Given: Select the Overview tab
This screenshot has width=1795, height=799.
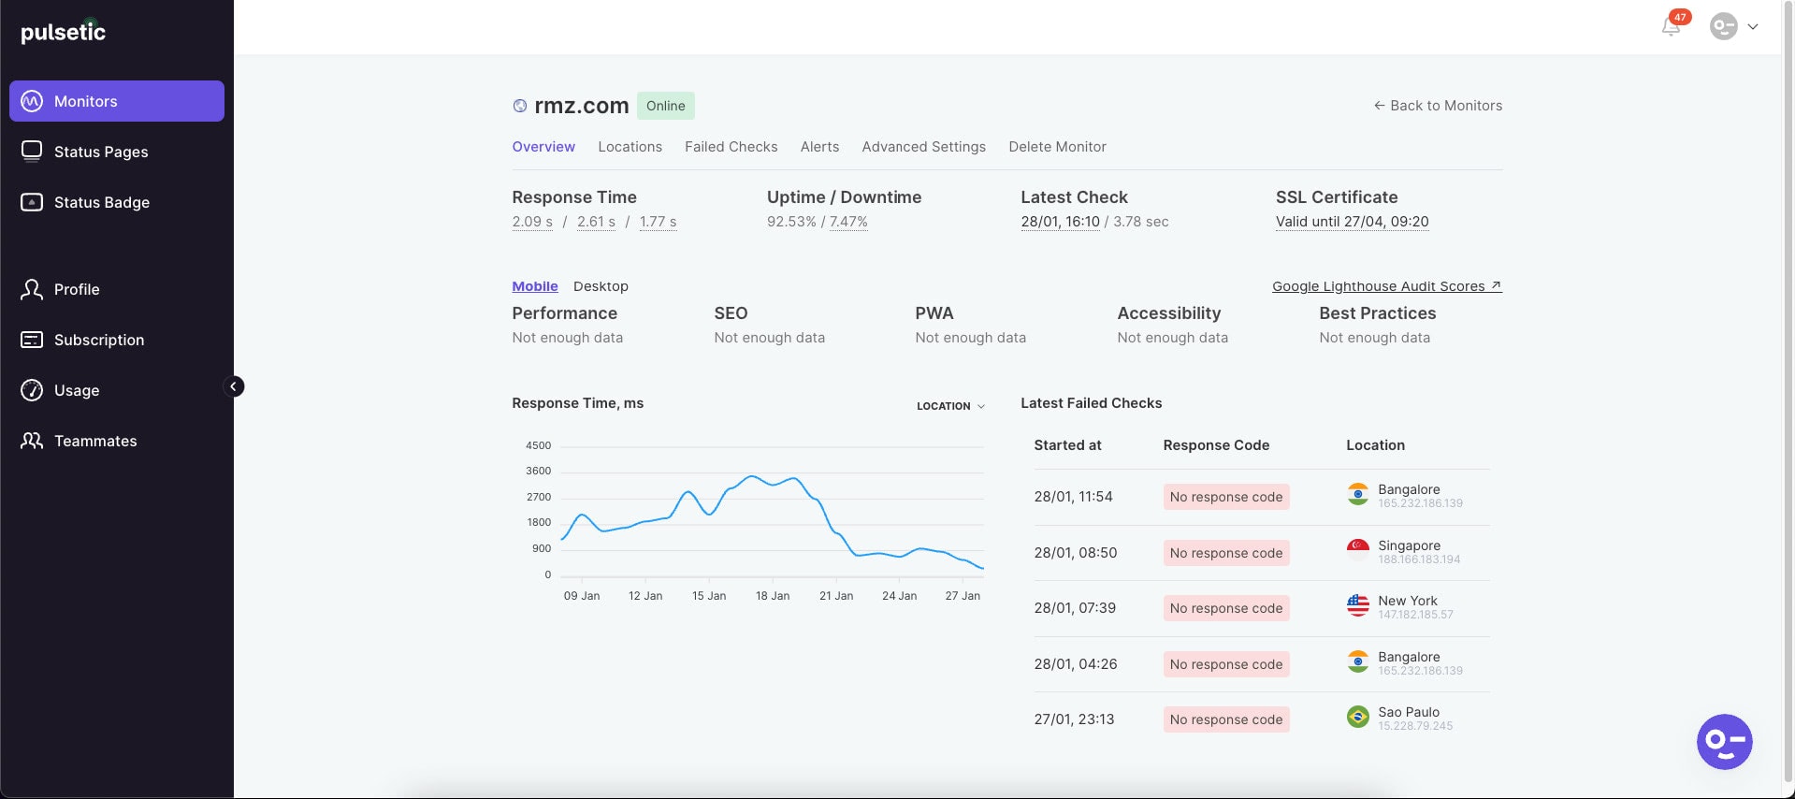Looking at the screenshot, I should click(x=543, y=147).
